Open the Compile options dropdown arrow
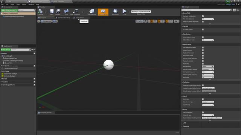The image size is (241, 135). [x=45, y=12]
